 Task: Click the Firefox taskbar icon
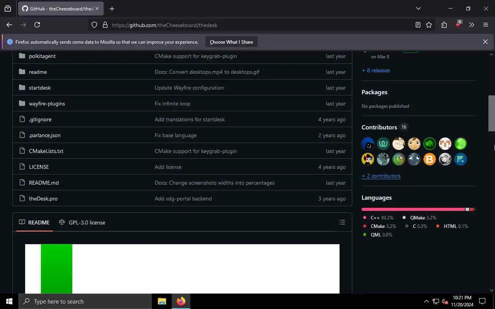pos(181,301)
